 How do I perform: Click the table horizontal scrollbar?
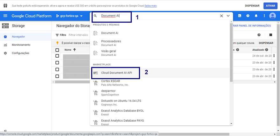72,82
